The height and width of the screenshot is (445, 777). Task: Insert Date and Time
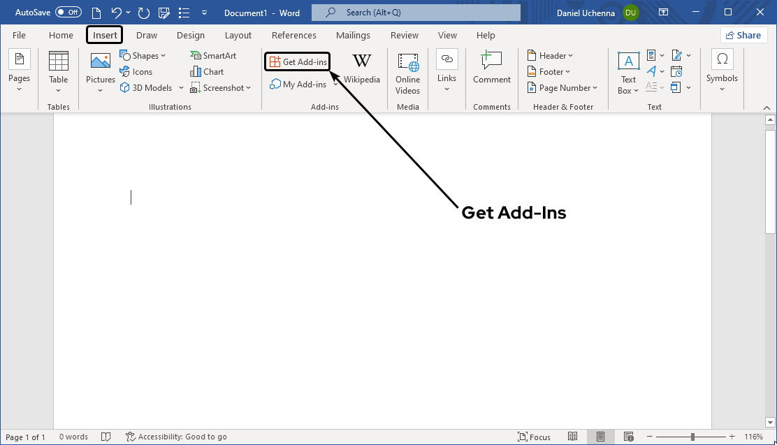click(x=676, y=71)
